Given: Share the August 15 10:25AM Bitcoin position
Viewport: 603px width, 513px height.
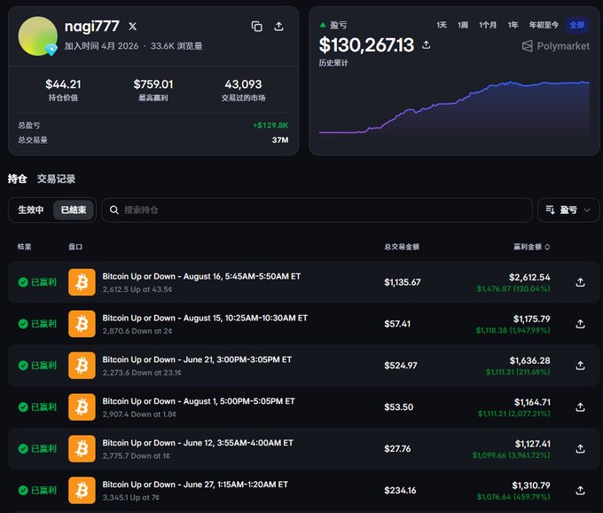Looking at the screenshot, I should (x=580, y=324).
